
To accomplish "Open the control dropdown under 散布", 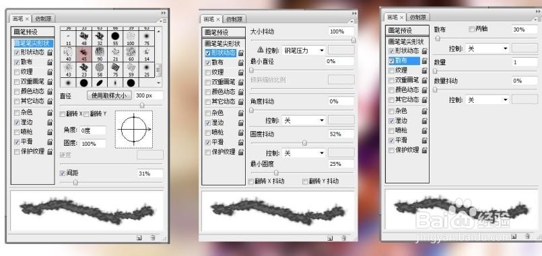I will [487, 48].
